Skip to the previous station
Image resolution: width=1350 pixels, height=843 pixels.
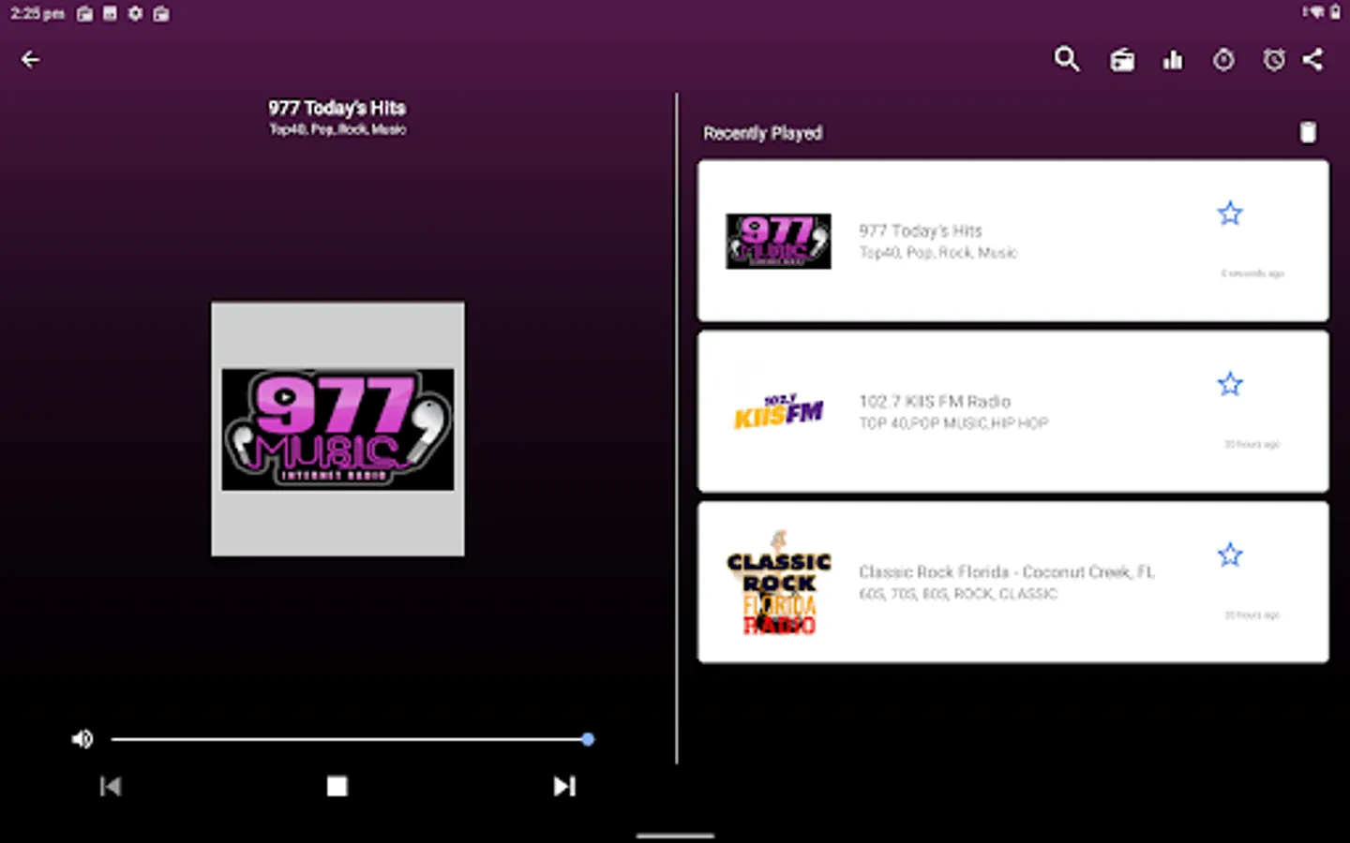click(111, 786)
